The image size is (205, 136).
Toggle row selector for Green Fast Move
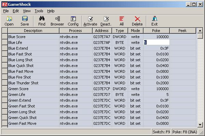coord(5,123)
